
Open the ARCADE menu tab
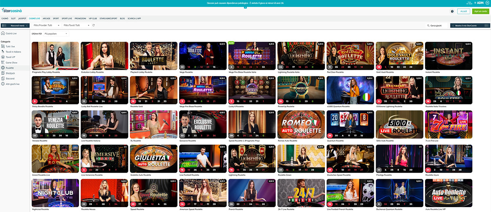pos(47,18)
